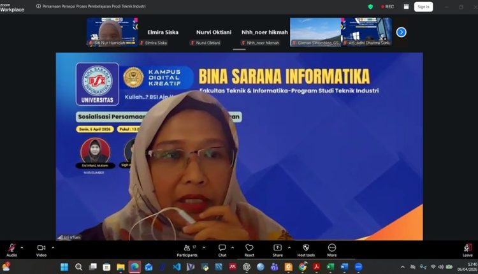
Task: Open clock showing 13:40 date
Action: [x=467, y=267]
